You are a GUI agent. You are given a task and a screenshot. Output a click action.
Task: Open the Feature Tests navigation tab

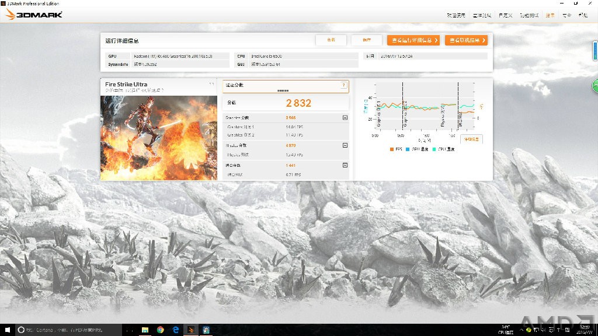coord(529,15)
